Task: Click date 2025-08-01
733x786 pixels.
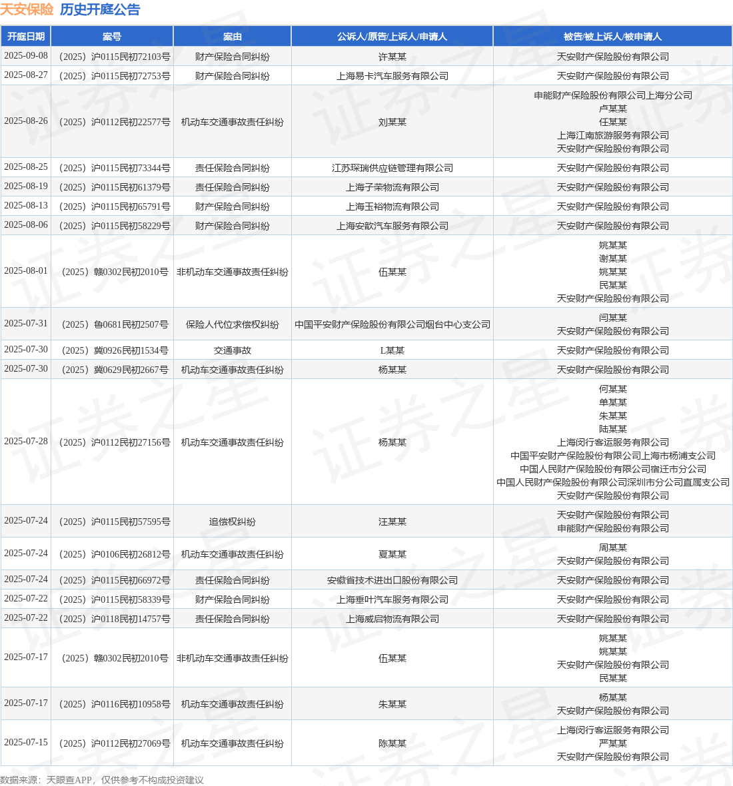Action: pyautogui.click(x=26, y=271)
